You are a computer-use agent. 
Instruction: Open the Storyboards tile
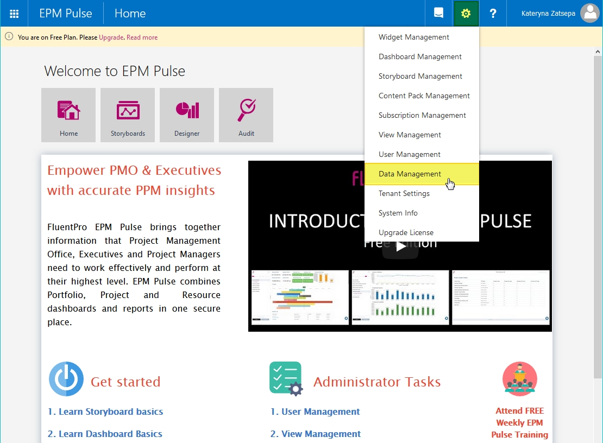[x=128, y=115]
